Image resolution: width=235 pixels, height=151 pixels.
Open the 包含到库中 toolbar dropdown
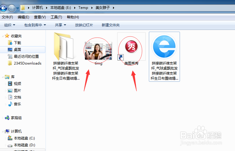click(35, 25)
